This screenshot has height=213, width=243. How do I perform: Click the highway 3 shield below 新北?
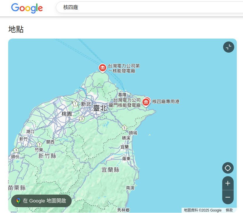click(x=82, y=119)
